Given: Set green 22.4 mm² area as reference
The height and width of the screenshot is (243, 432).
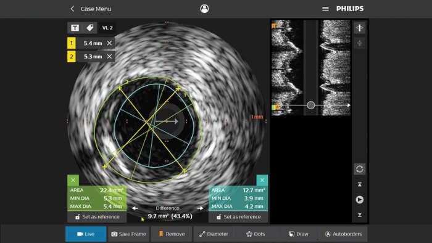Looking at the screenshot, I should (x=97, y=217).
